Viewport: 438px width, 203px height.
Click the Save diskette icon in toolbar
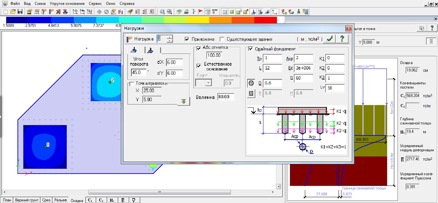(x=20, y=12)
